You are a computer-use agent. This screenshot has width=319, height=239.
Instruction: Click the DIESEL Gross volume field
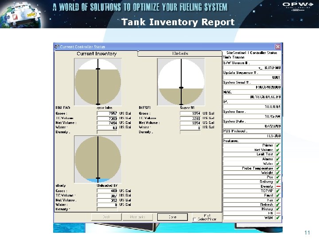pyautogui.click(x=190, y=113)
